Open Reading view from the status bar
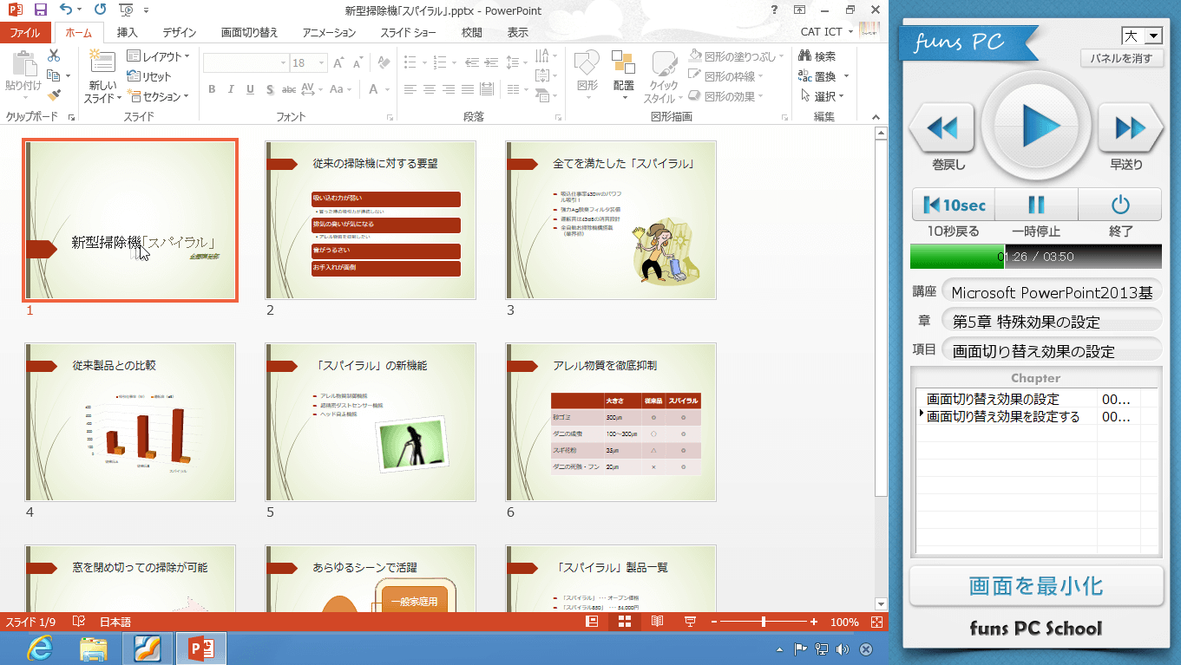The image size is (1181, 665). (658, 621)
